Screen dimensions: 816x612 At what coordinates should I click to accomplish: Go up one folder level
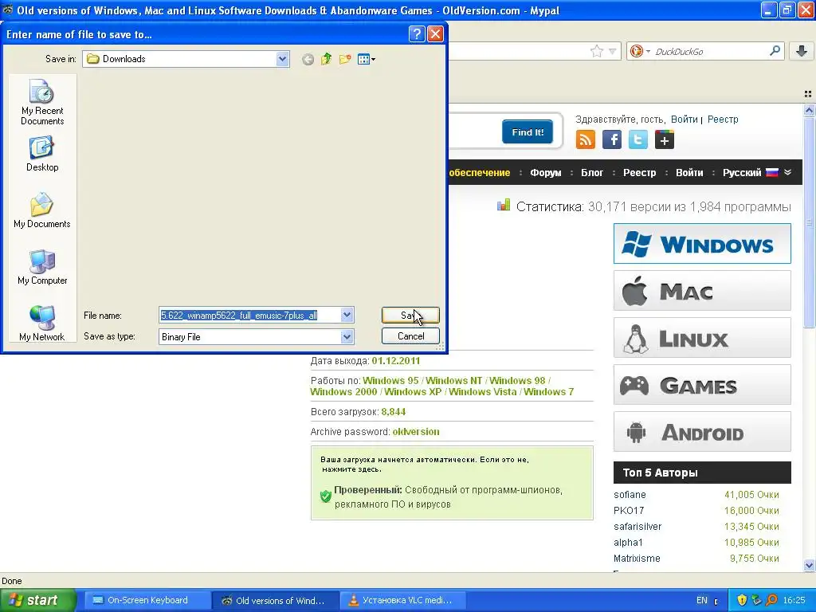coord(326,59)
